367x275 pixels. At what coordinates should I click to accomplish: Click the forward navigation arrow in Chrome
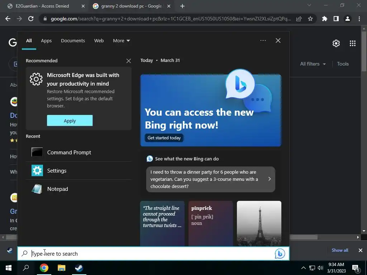point(19,19)
